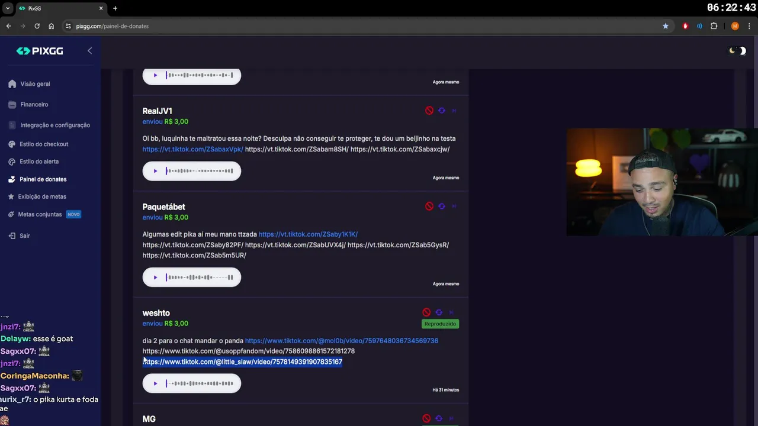758x426 pixels.
Task: Block weshto's donation with the red ban icon
Action: (x=426, y=312)
